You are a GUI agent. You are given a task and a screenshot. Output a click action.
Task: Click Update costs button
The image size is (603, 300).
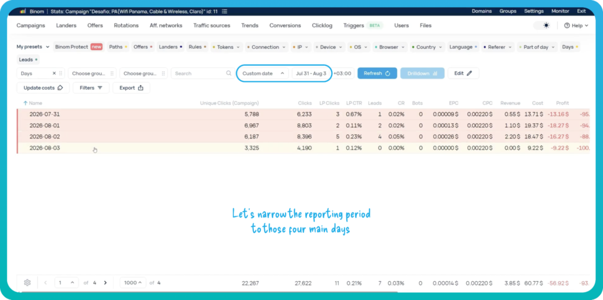pyautogui.click(x=43, y=88)
